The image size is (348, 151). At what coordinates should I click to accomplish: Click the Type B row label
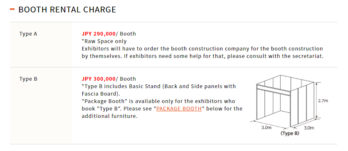click(28, 79)
